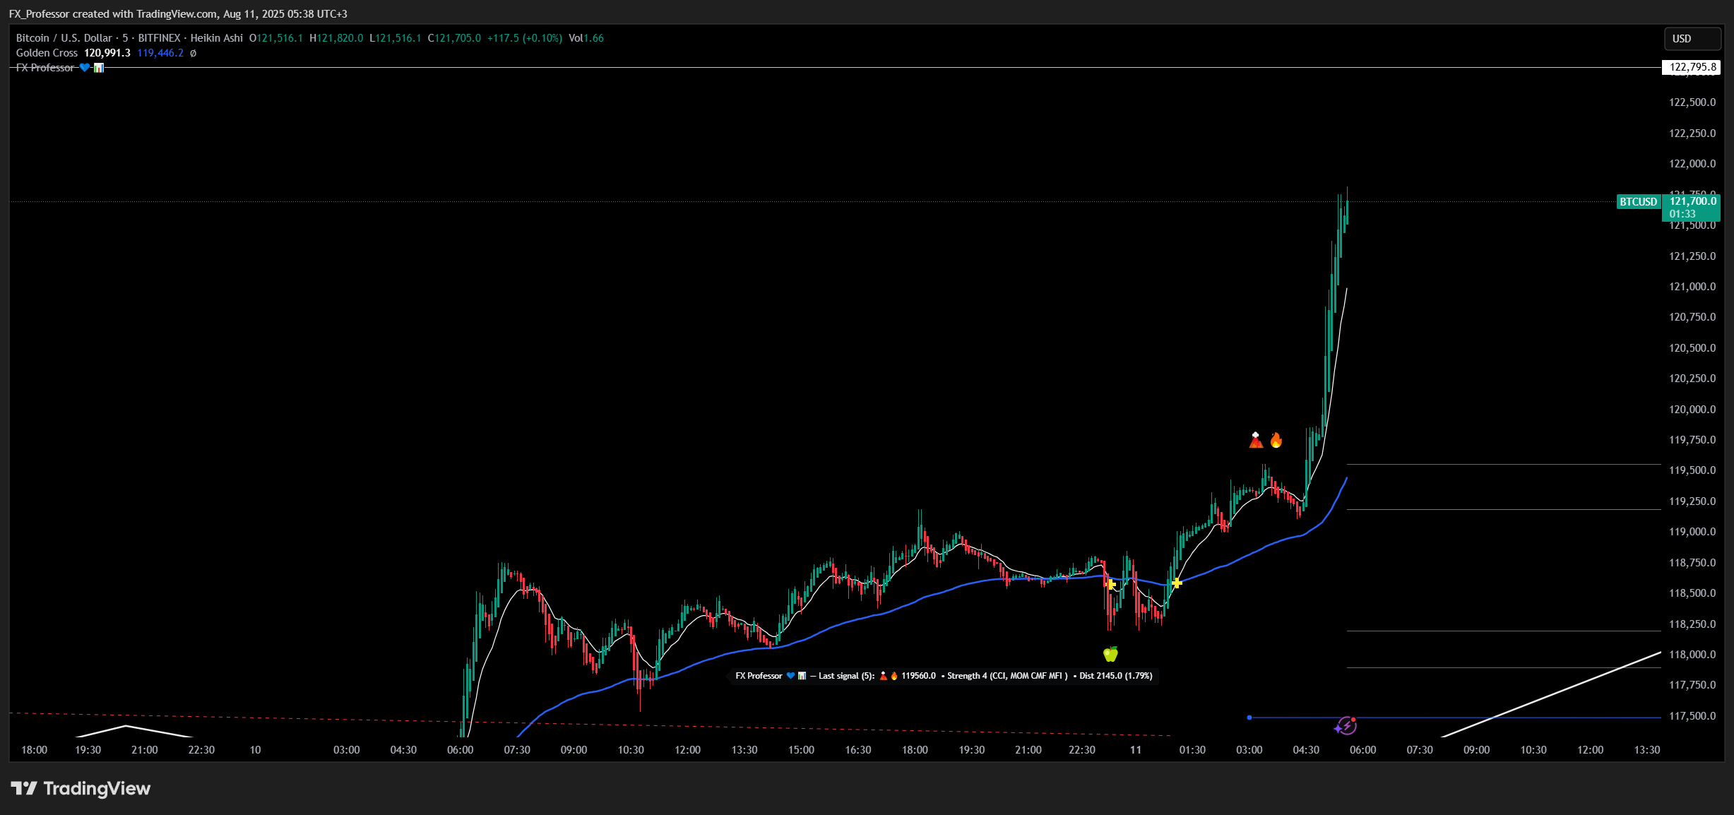The image size is (1734, 815).
Task: Click the 06:00 time label on the 10th
Action: point(460,750)
